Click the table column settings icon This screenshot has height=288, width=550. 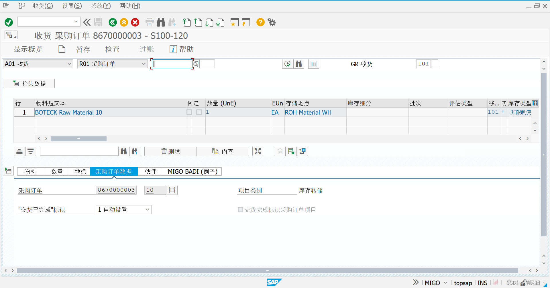(x=535, y=103)
